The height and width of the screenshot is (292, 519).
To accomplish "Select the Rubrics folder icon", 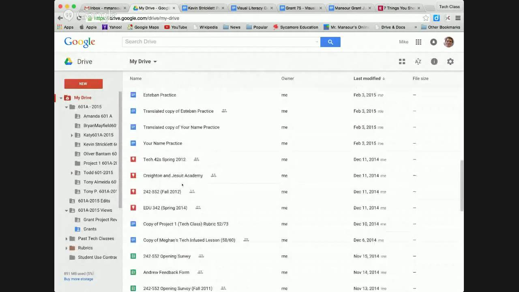I will (72, 248).
